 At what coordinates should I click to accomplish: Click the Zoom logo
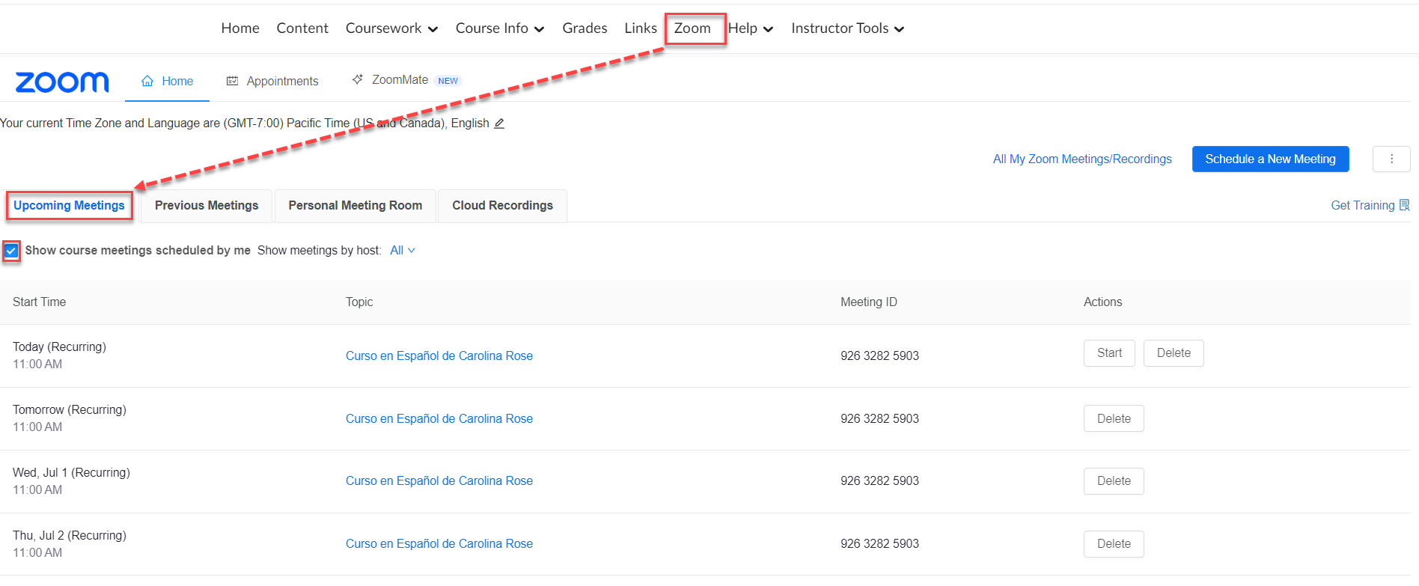tap(62, 82)
